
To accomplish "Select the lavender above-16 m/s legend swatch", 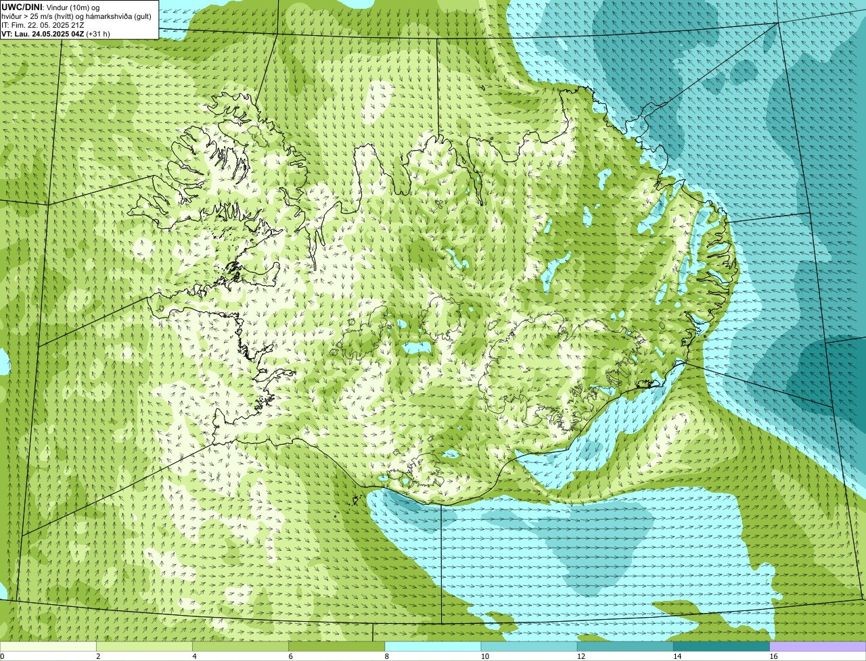I will coord(818,646).
